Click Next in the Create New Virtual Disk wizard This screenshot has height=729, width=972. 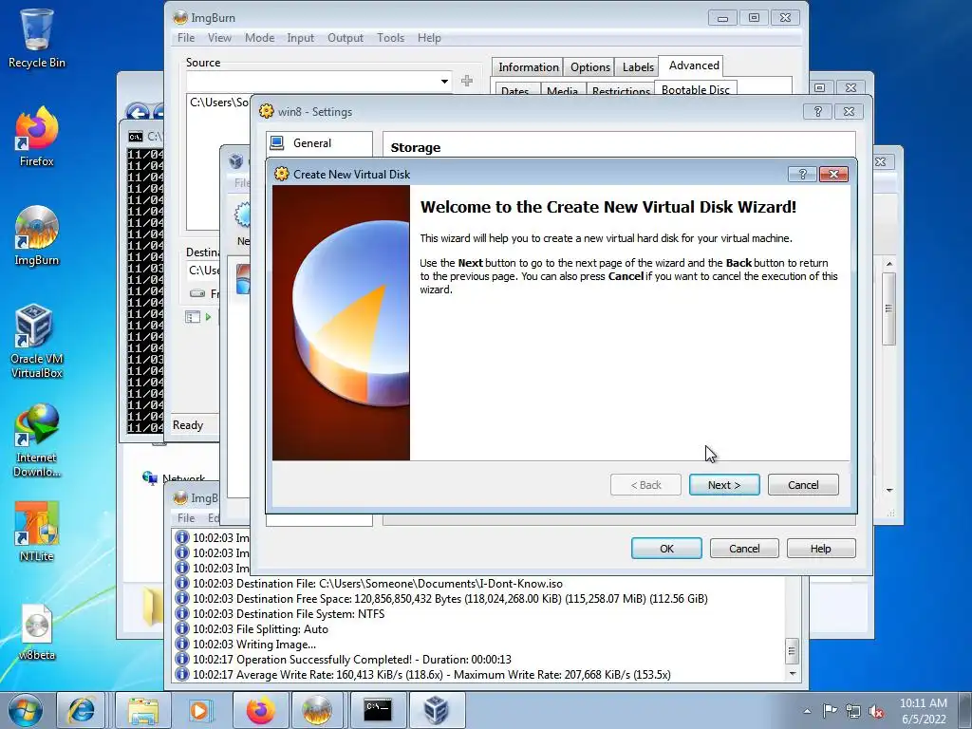coord(724,485)
